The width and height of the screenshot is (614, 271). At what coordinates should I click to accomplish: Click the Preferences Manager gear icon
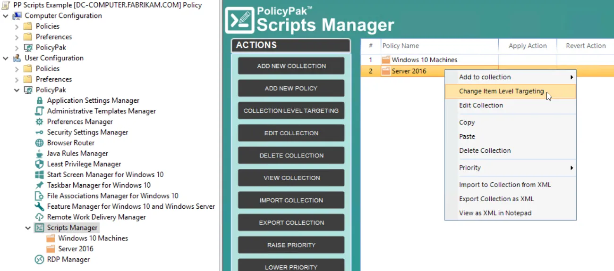[x=40, y=122]
